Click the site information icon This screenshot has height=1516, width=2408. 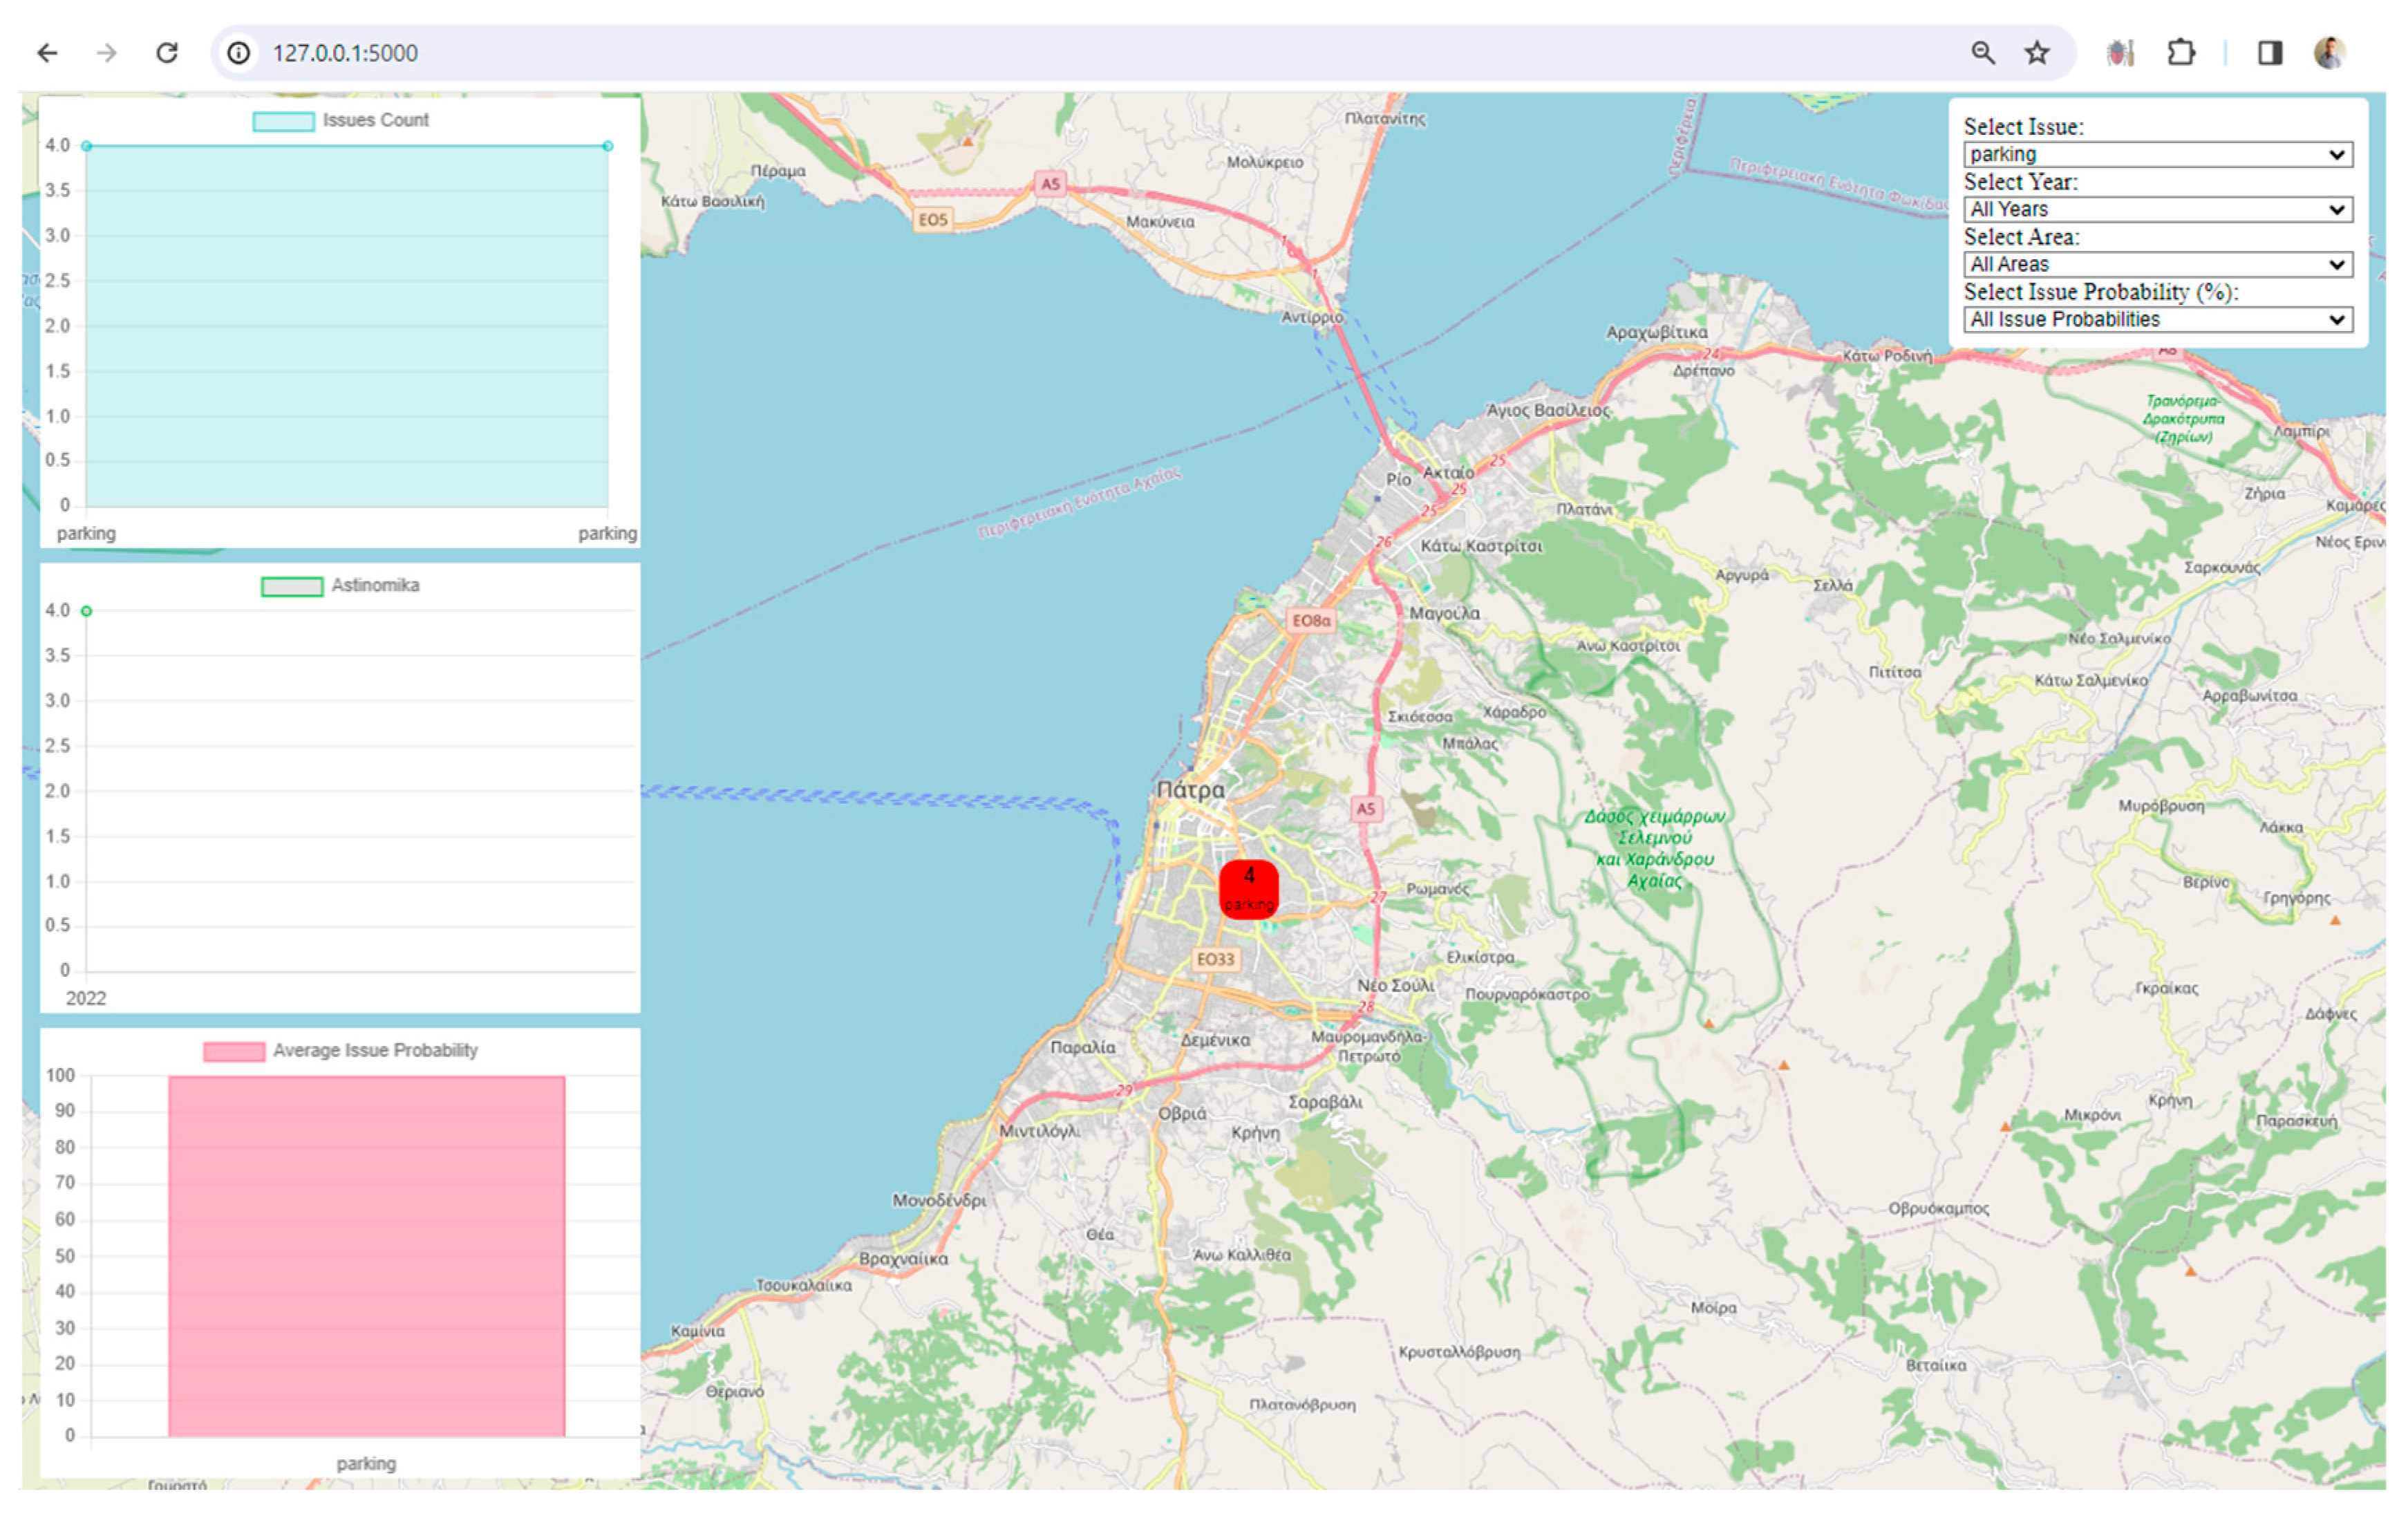[238, 53]
